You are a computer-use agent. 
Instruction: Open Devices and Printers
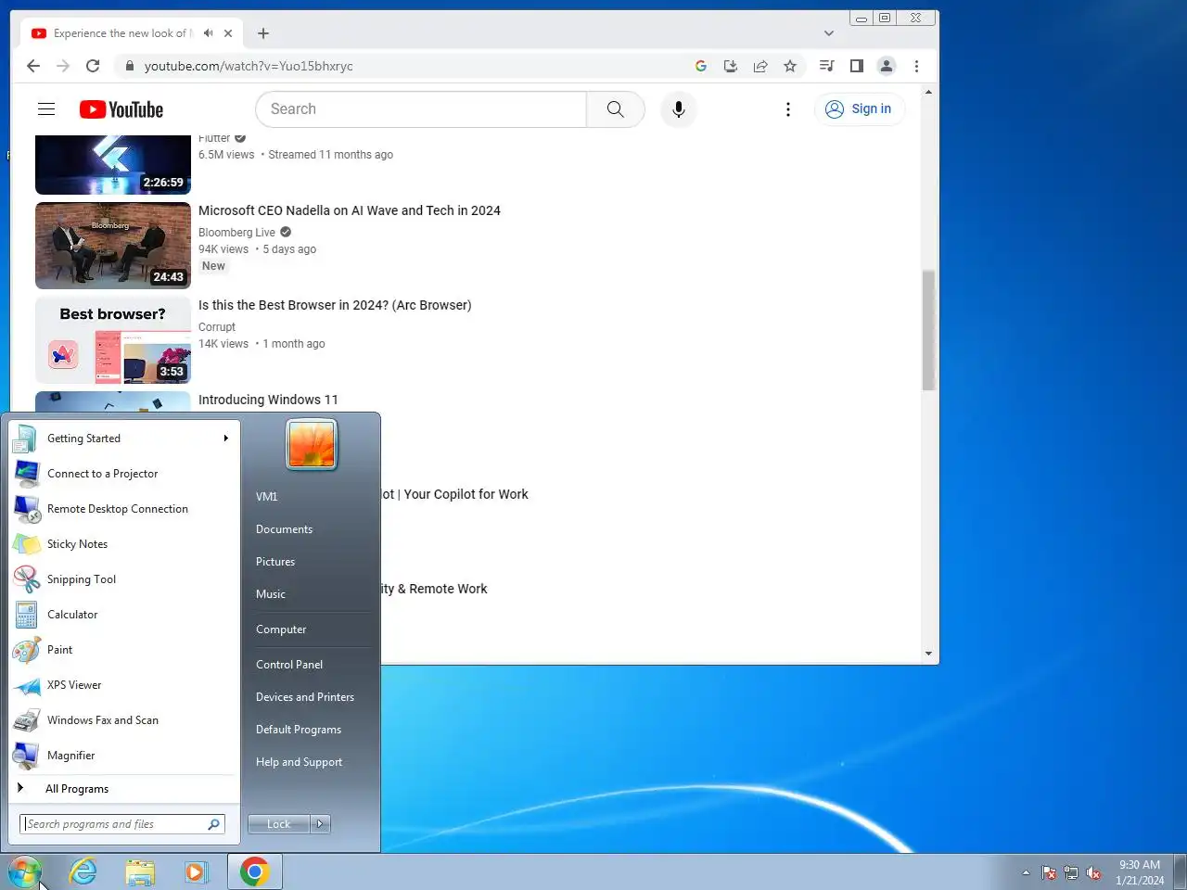click(305, 697)
